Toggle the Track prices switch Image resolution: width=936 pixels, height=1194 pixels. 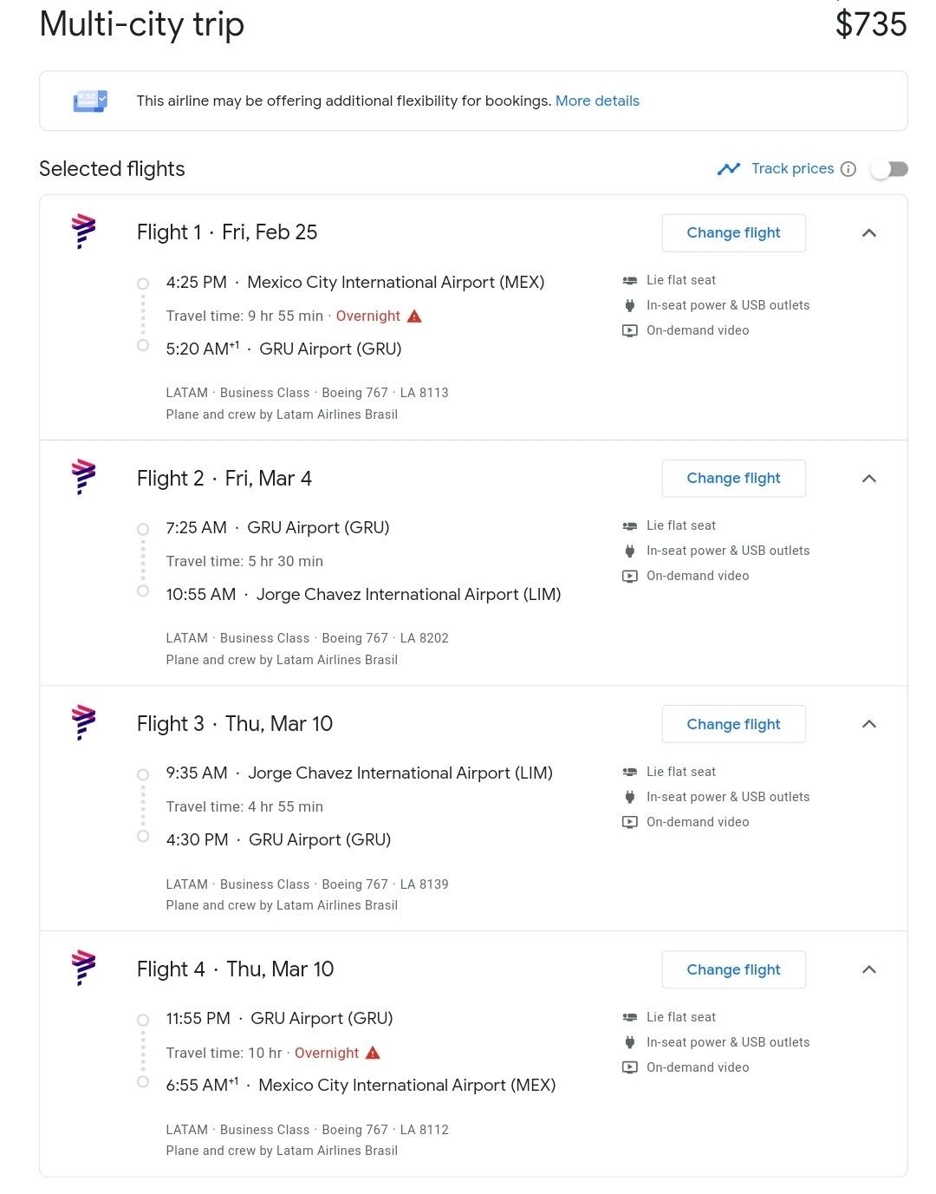(x=889, y=169)
